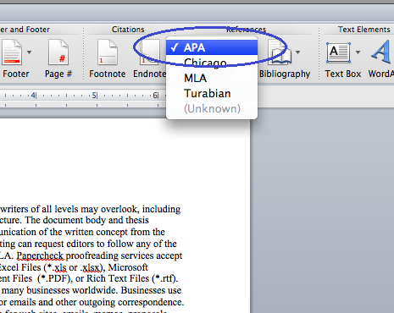Click the underlined text xls in the document
The width and height of the screenshot is (394, 313).
pyautogui.click(x=60, y=267)
